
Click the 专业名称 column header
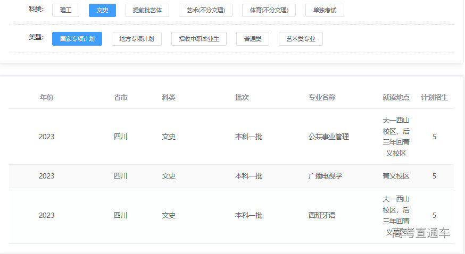pos(322,97)
